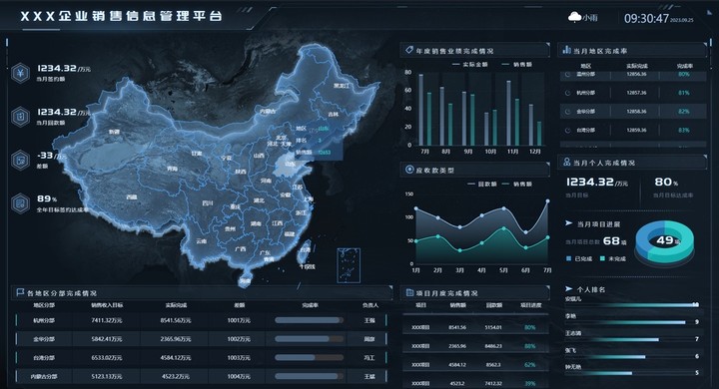
Task: Click the arrow icon beside 当月项目进展
Action: 568,223
